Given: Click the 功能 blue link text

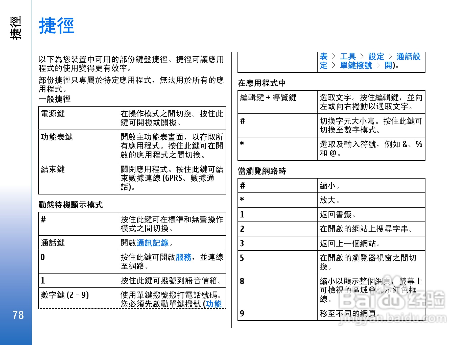Looking at the screenshot, I should coord(214,304).
